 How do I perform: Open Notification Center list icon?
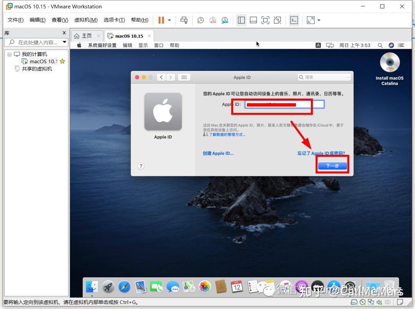pos(401,45)
